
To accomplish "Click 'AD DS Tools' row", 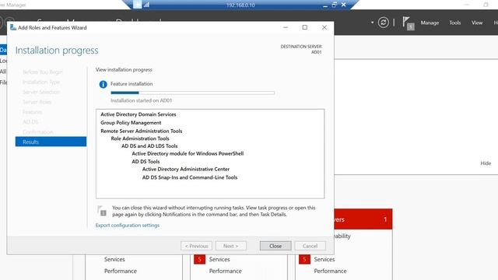I will [146, 161].
